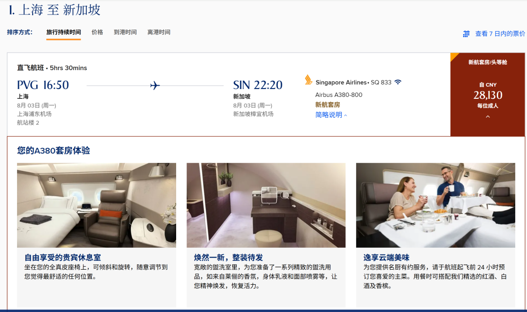Open the couple dining photo

(x=436, y=205)
